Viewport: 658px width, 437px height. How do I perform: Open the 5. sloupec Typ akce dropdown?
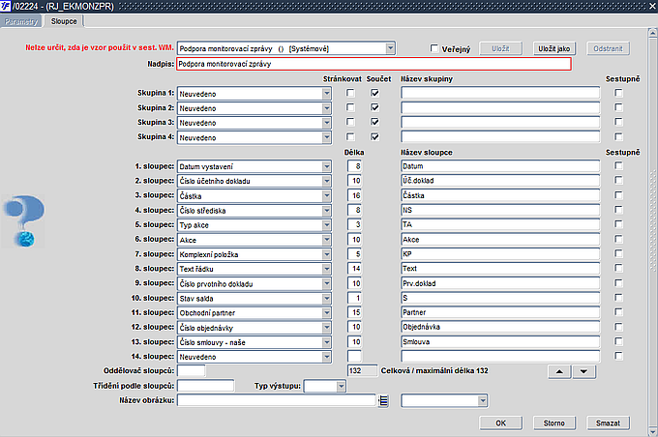326,225
